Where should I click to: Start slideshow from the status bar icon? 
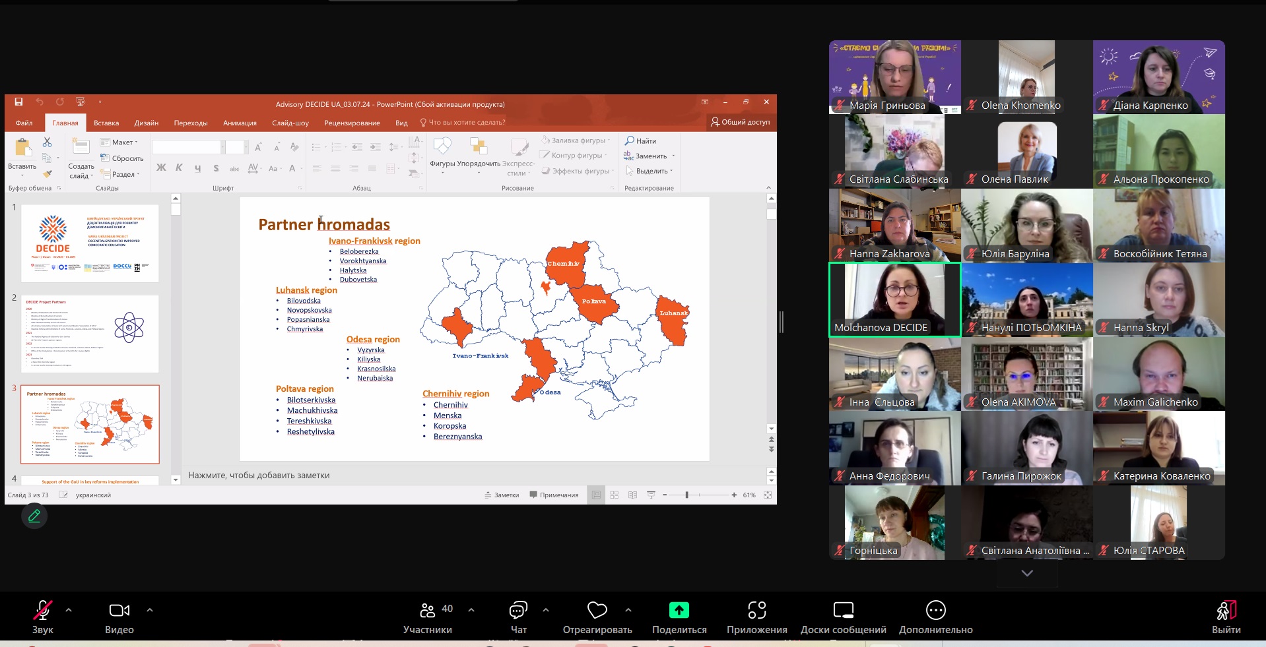[651, 495]
